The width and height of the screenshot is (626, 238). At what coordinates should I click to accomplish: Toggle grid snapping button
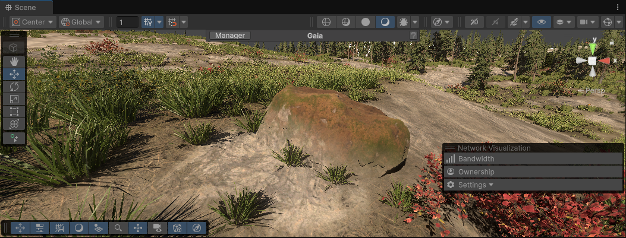tap(148, 22)
